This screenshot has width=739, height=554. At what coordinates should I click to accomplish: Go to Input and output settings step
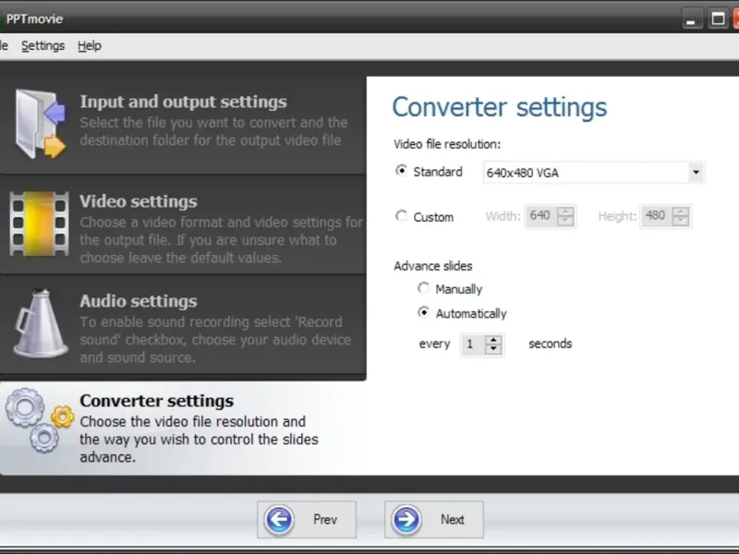[183, 125]
